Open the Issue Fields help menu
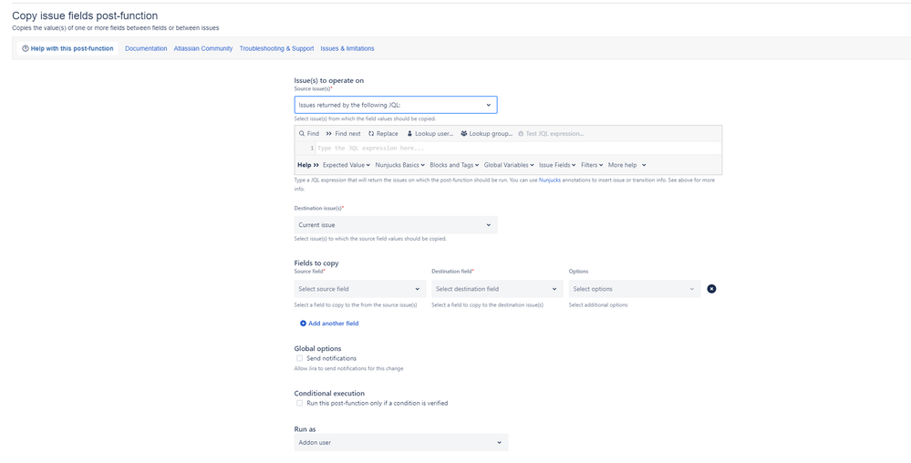This screenshot has height=463, width=911. click(x=557, y=165)
